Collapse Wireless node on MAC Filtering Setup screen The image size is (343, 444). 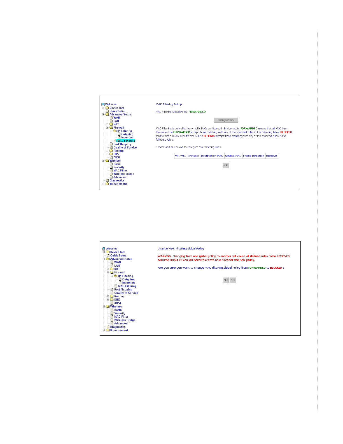(103, 161)
